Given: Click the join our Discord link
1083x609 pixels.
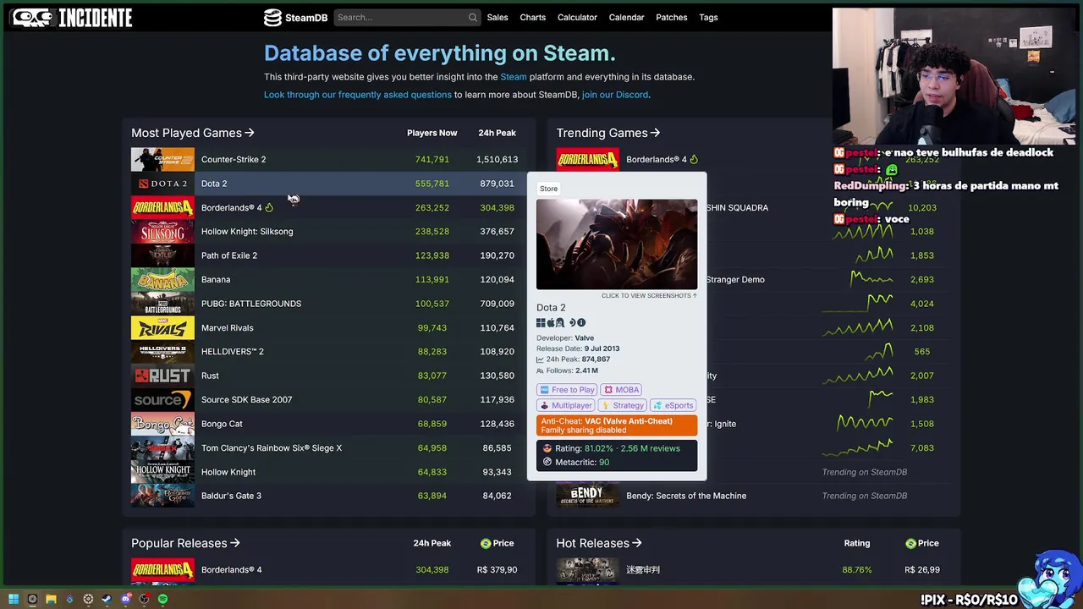Looking at the screenshot, I should (615, 95).
